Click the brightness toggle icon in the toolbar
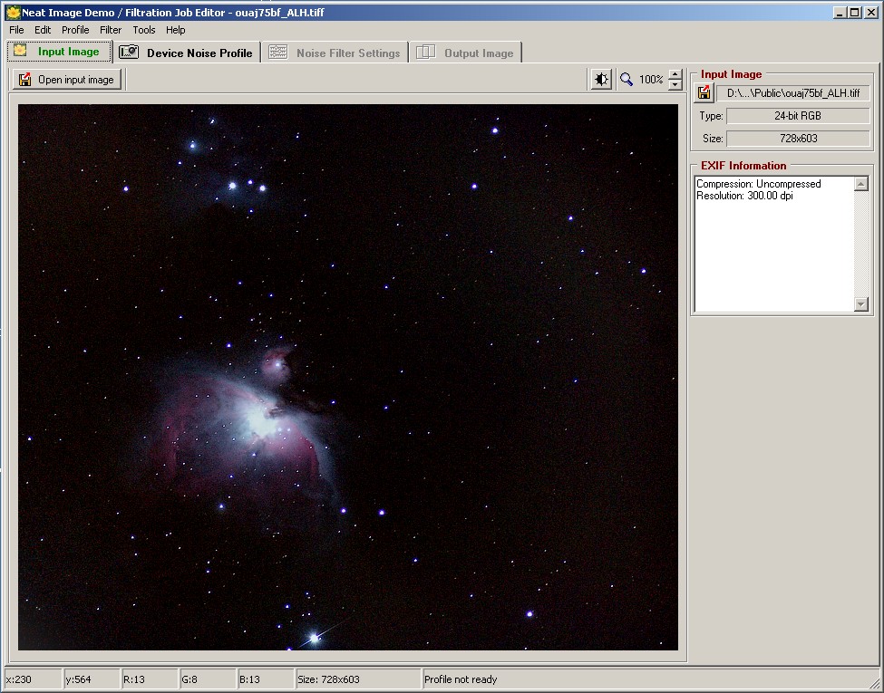 [601, 80]
